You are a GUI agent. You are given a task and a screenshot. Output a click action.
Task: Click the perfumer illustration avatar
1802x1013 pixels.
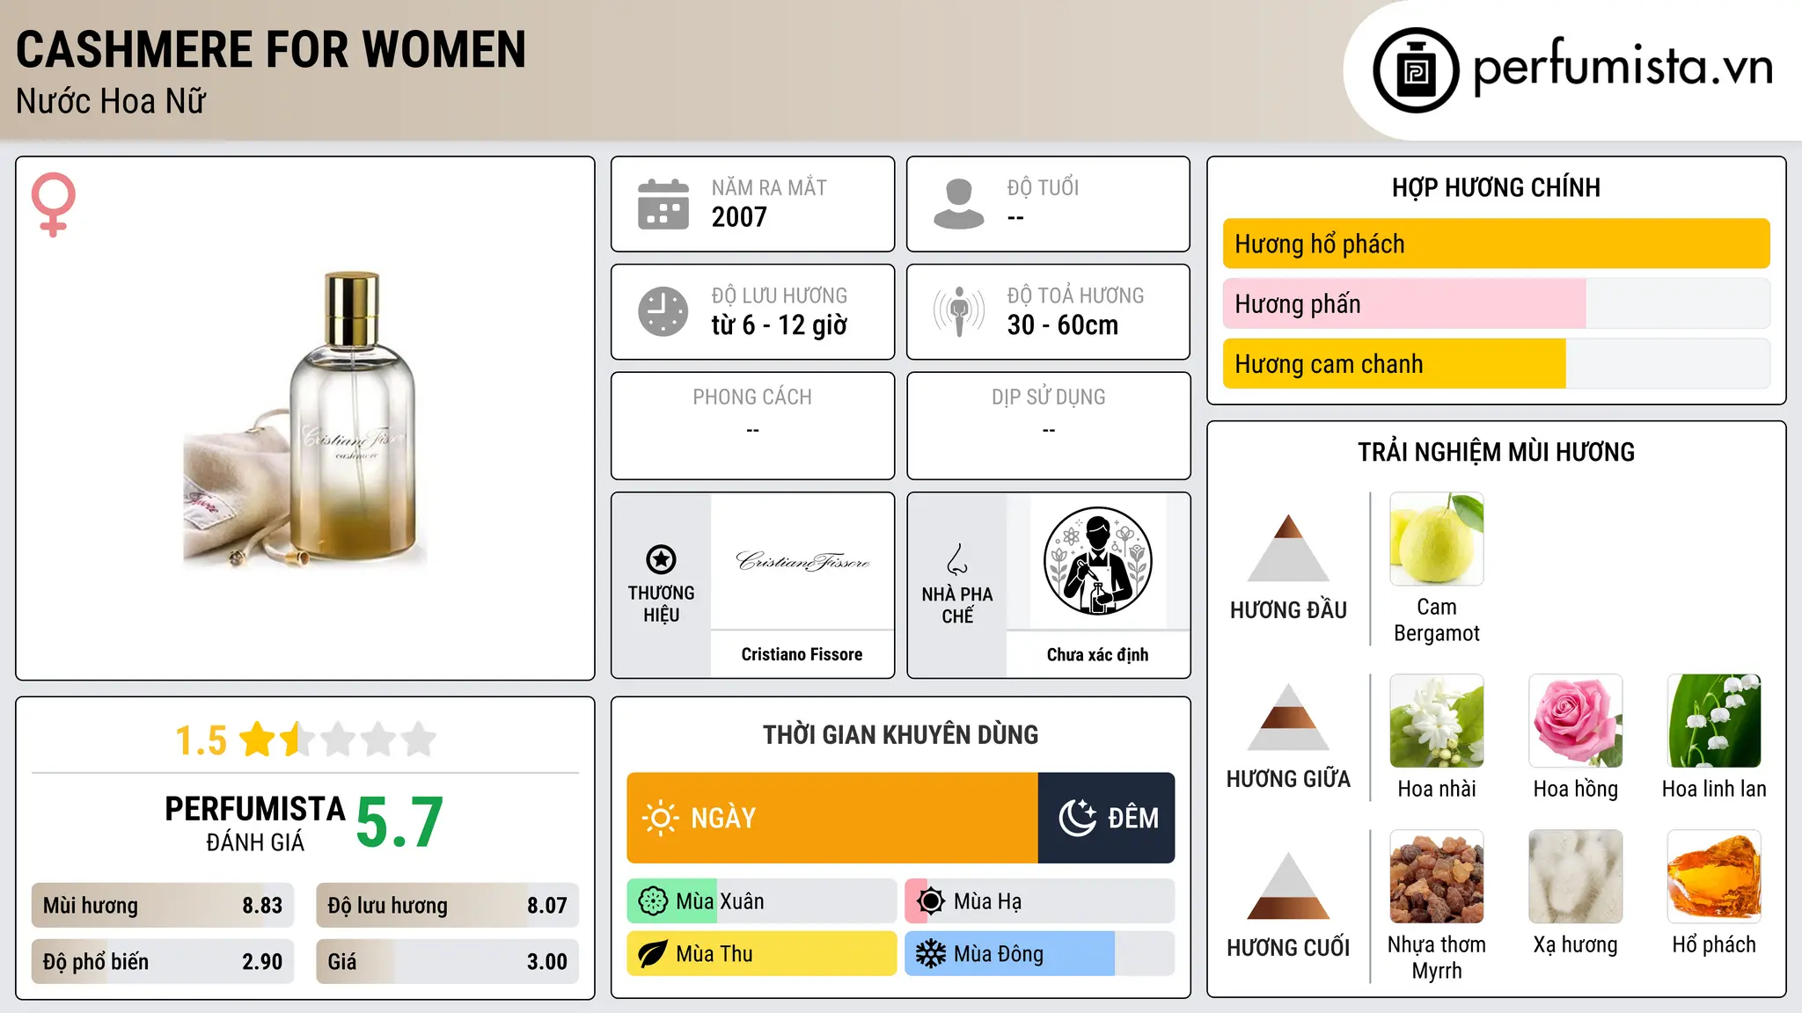[1097, 561]
